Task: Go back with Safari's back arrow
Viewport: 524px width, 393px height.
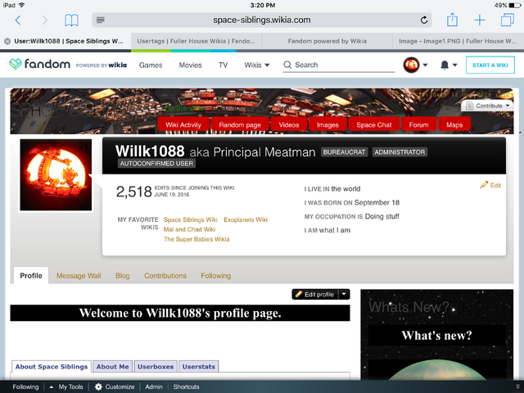Action: coord(18,20)
